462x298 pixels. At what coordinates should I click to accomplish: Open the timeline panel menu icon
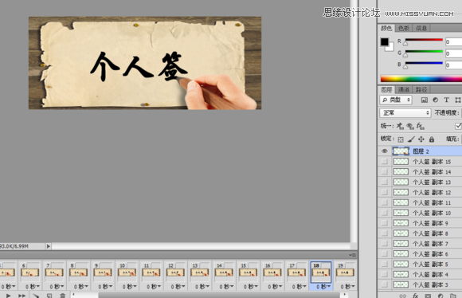click(352, 255)
